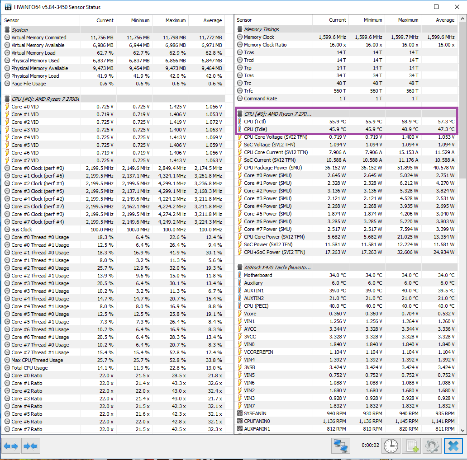Click the CPU (Tctl) maximum value 58.9 °C
Screen dimensions: 467x460
coord(410,122)
